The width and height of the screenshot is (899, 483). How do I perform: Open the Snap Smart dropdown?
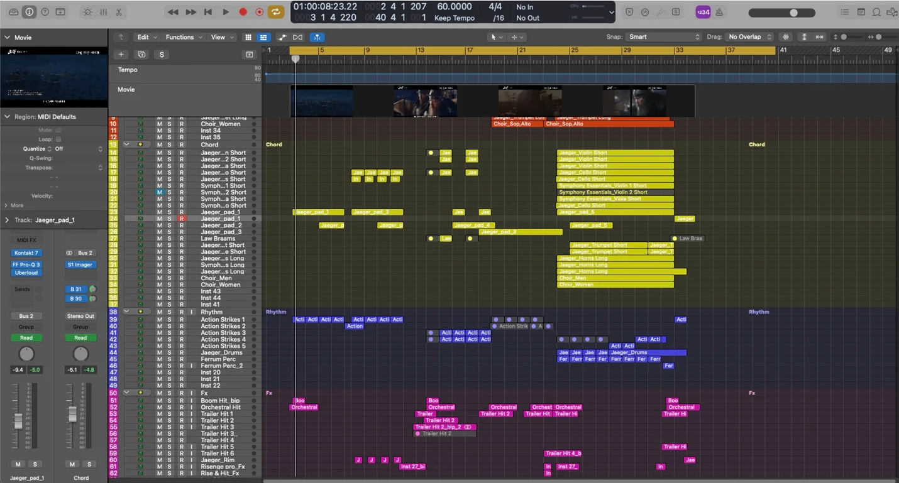coord(664,37)
